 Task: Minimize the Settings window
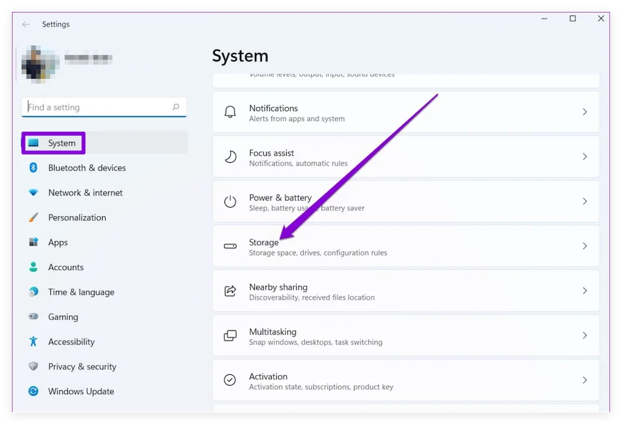[x=544, y=19]
